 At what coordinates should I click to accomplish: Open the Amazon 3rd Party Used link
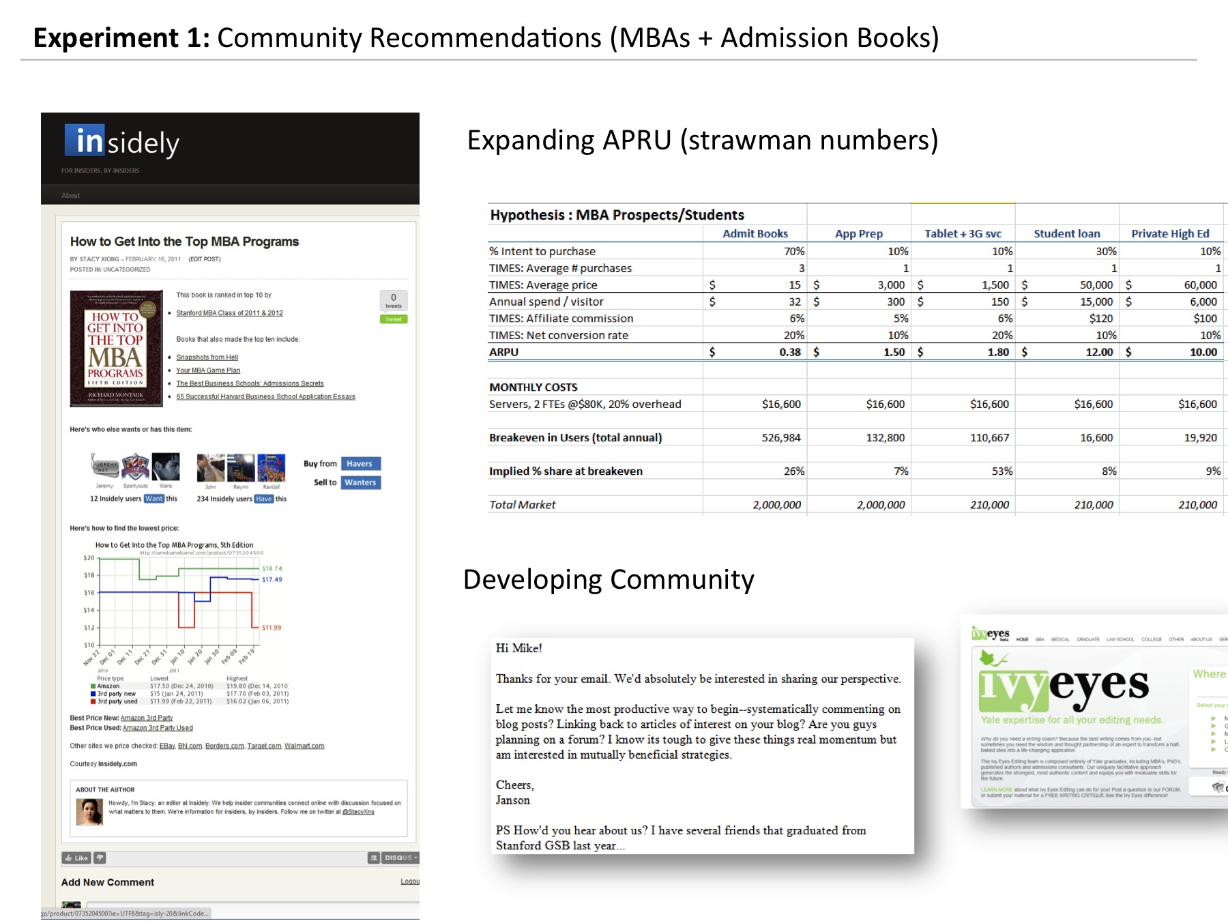[x=158, y=728]
